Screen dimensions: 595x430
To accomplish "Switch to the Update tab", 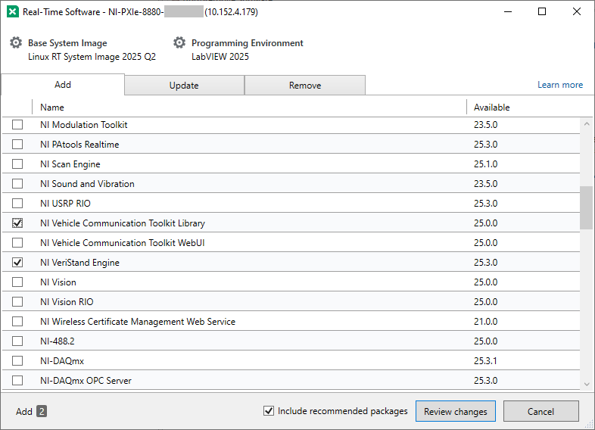I will (x=184, y=86).
